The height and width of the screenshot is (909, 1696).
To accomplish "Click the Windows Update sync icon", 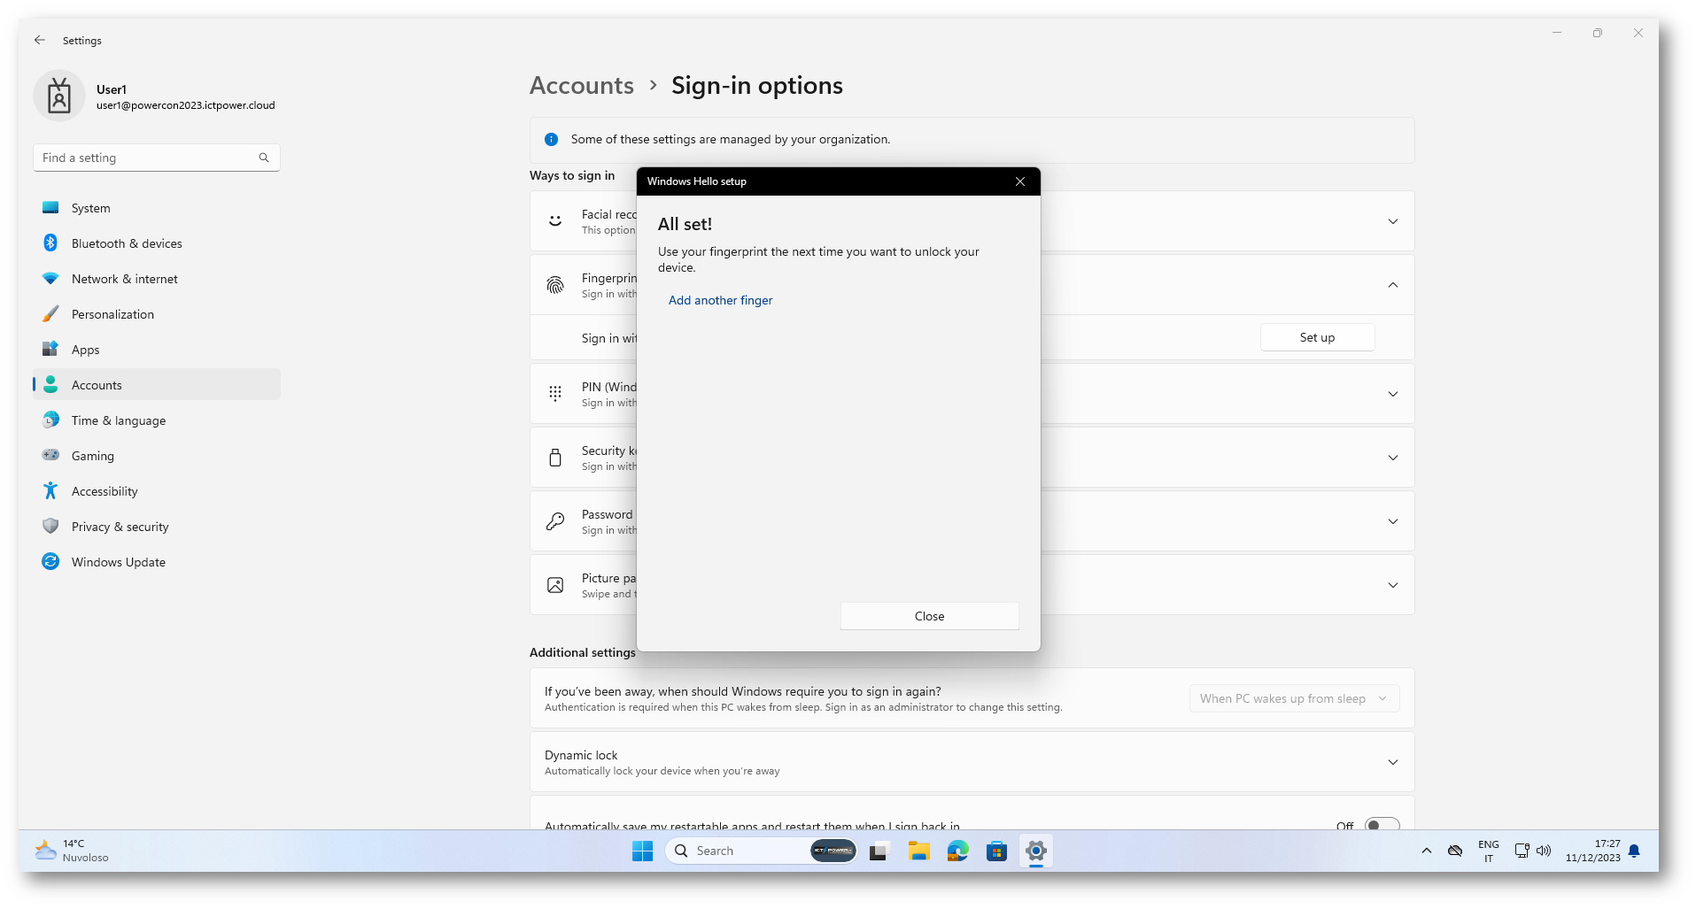I will [50, 562].
